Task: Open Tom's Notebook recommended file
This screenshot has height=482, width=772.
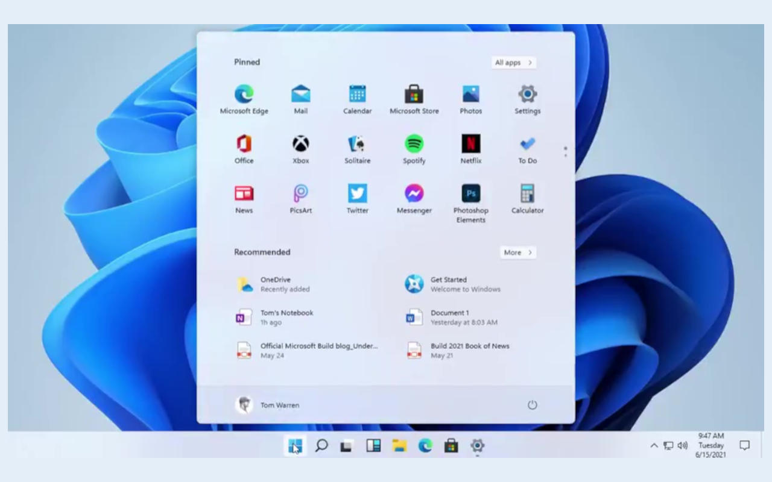Action: pyautogui.click(x=286, y=318)
